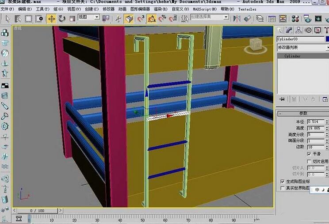The image size is (329, 224).
Task: Open the Hierarchy command panel tab
Action: tap(298, 30)
